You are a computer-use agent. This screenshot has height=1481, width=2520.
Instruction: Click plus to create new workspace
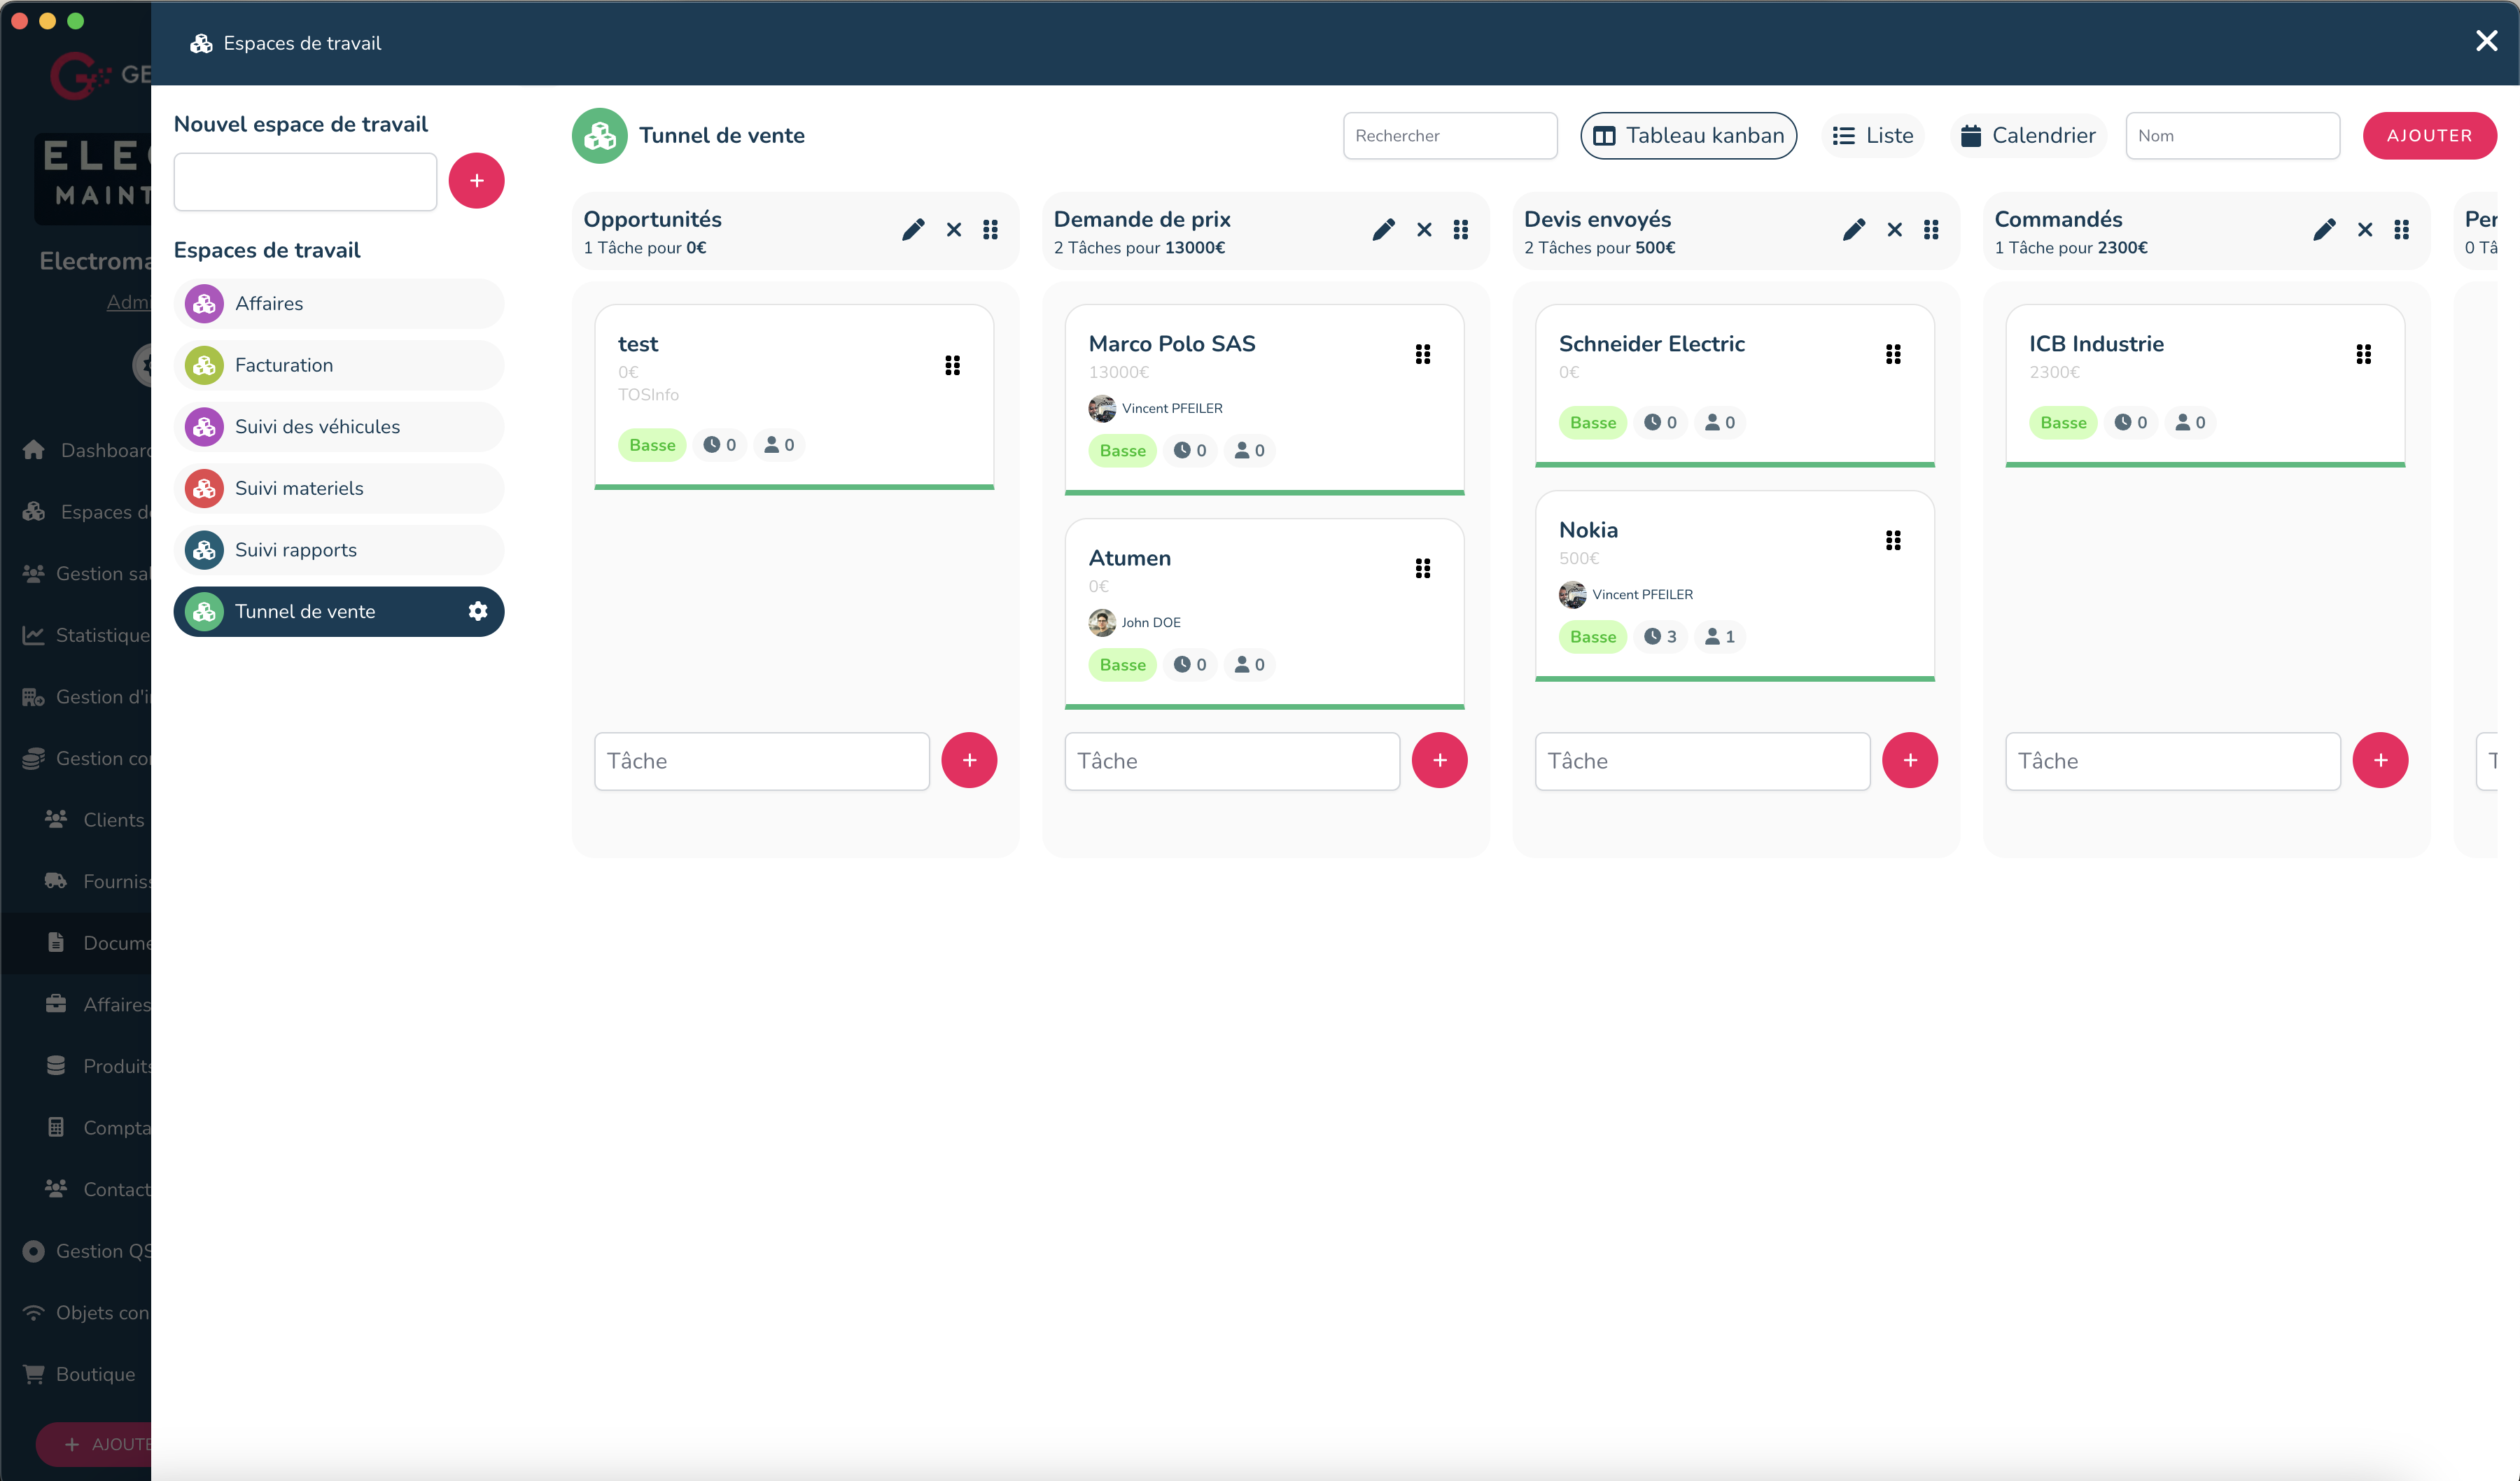[x=476, y=181]
